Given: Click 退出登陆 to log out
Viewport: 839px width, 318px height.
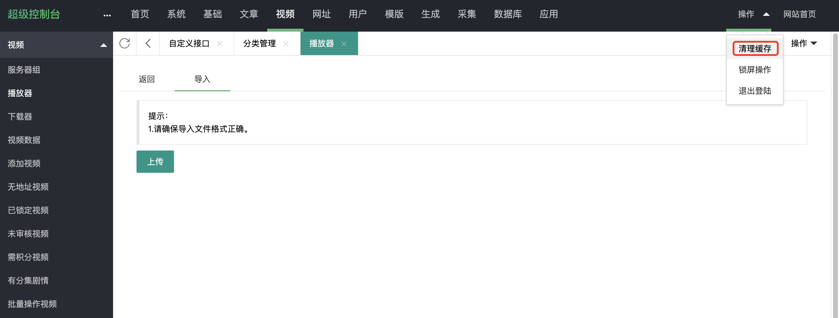Looking at the screenshot, I should (x=755, y=91).
